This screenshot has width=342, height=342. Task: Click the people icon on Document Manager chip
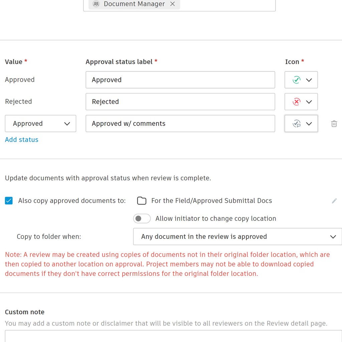[96, 4]
